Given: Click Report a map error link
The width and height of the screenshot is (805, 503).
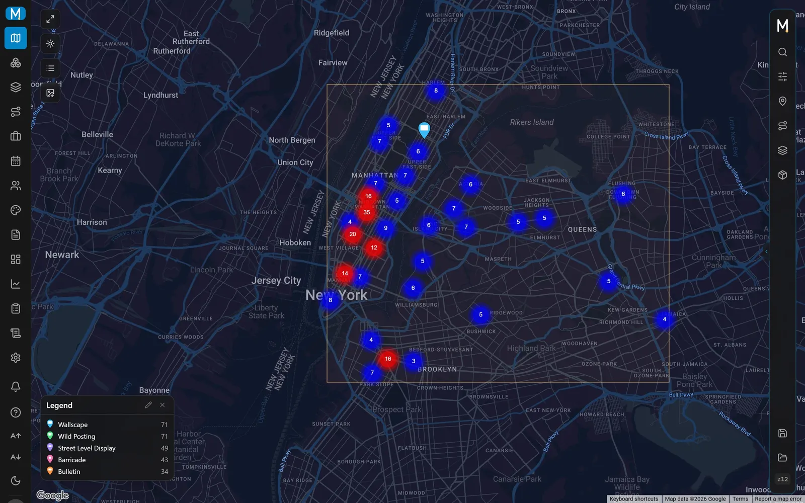Looking at the screenshot, I should 778,499.
